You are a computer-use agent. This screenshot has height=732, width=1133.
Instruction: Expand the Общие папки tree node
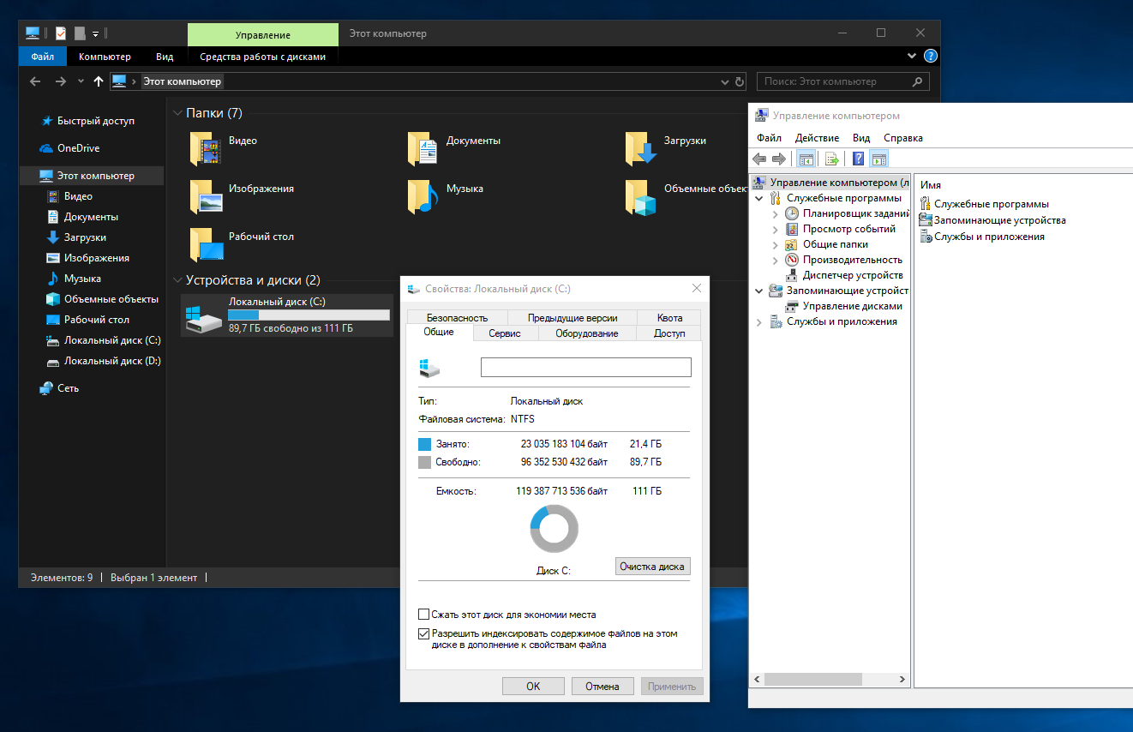click(775, 244)
